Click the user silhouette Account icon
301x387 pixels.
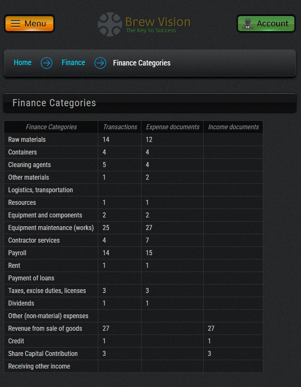click(248, 24)
